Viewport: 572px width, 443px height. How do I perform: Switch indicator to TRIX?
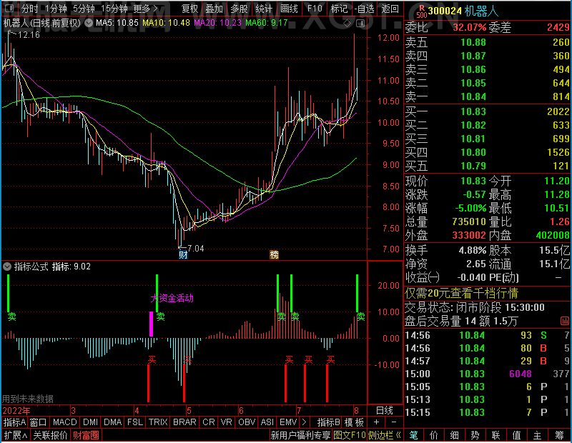click(158, 422)
